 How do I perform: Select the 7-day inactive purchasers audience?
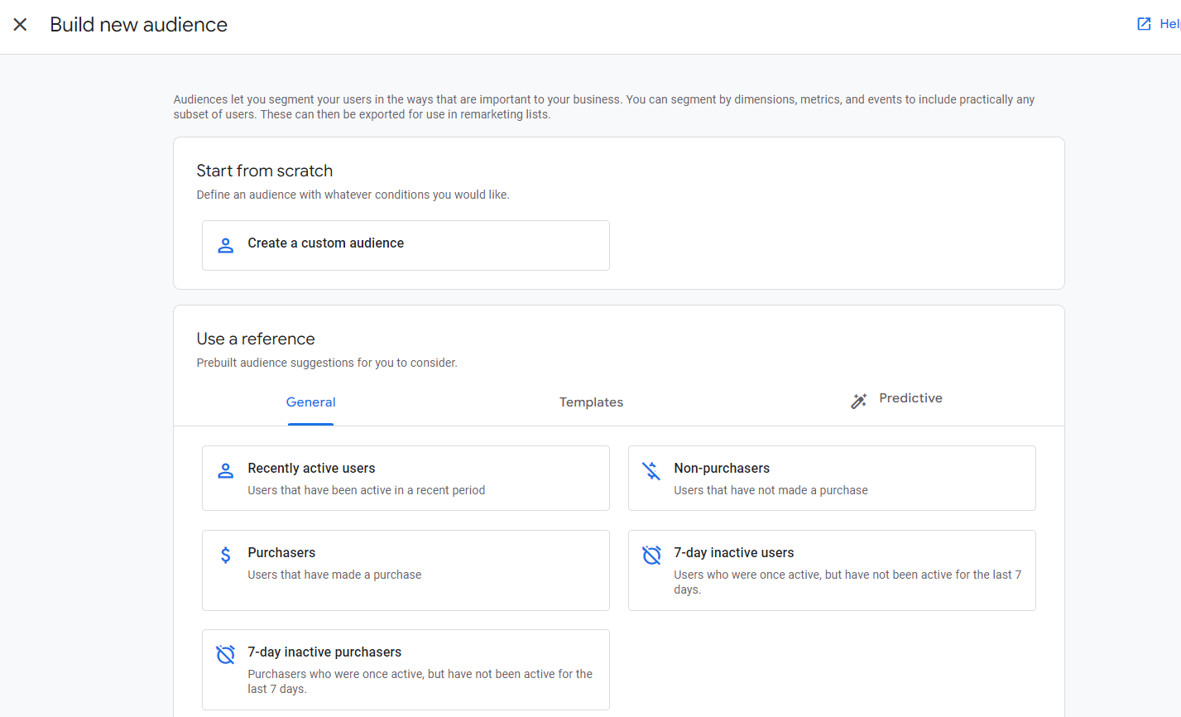tap(406, 670)
